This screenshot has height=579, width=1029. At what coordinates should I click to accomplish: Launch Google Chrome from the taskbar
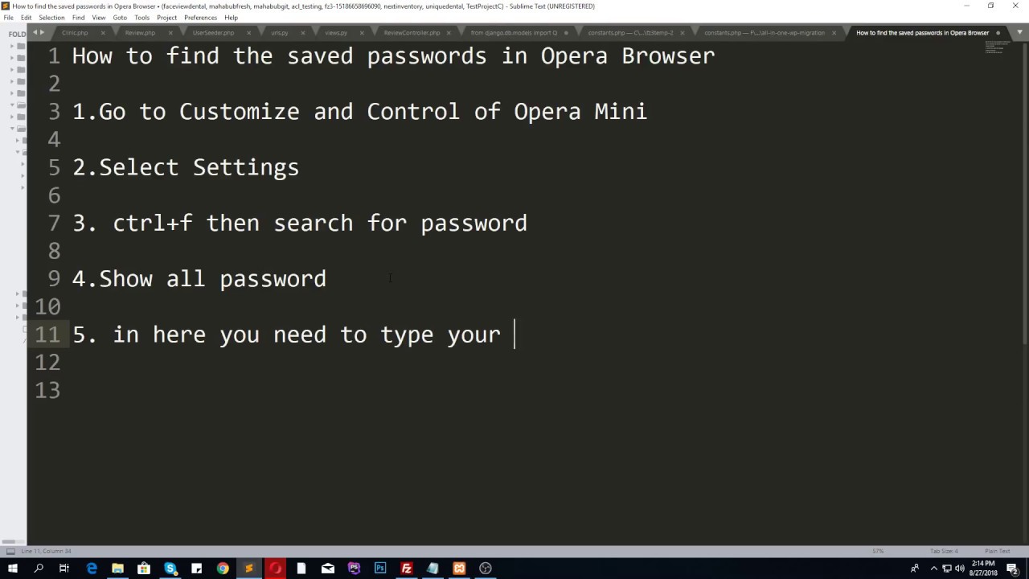click(x=223, y=569)
